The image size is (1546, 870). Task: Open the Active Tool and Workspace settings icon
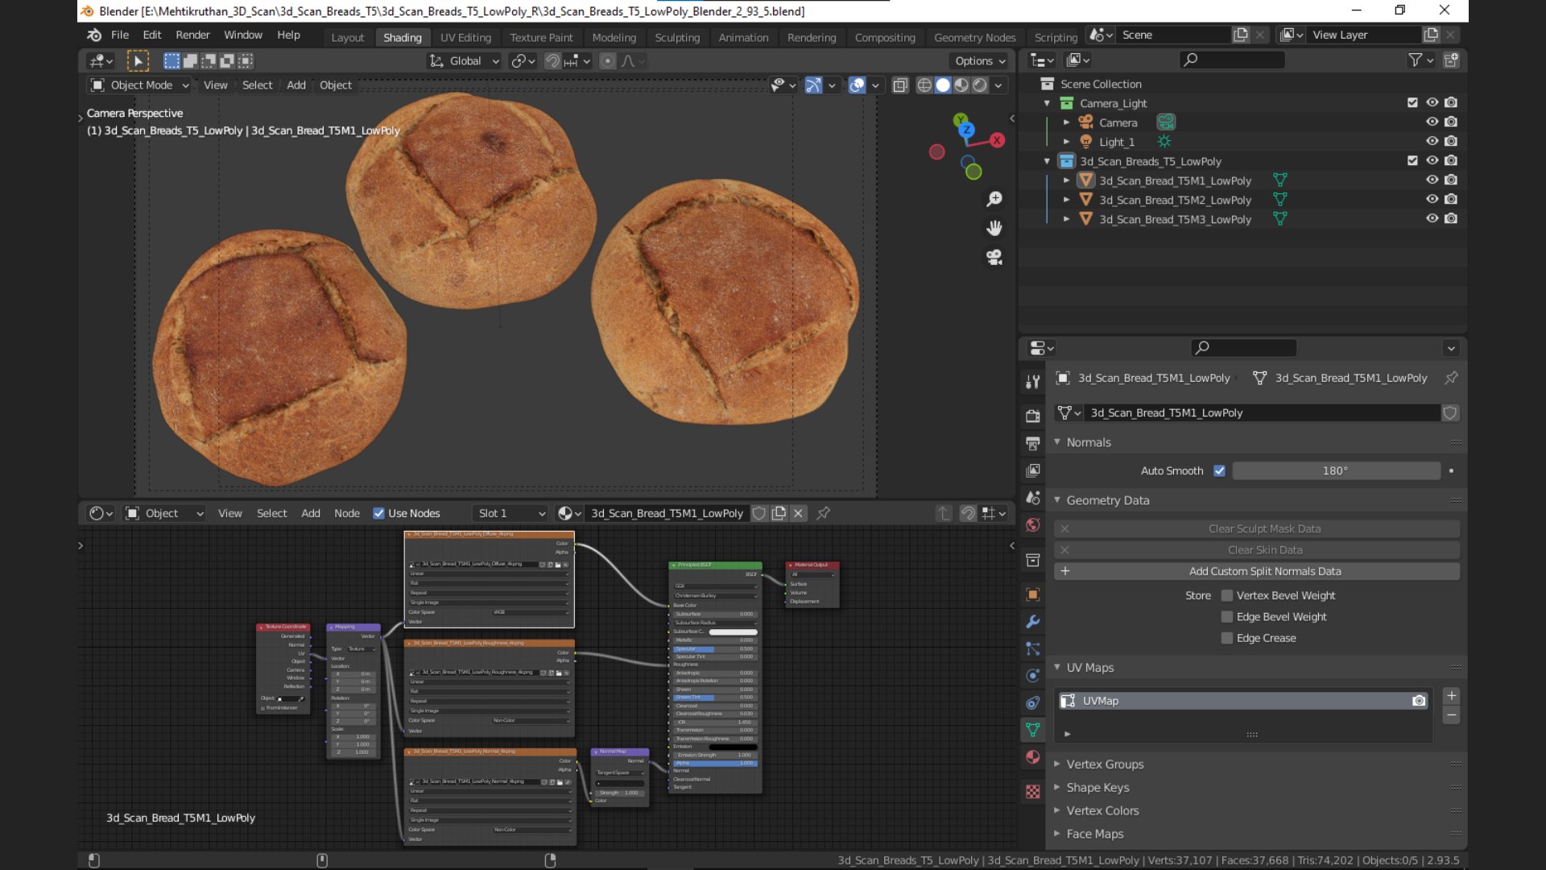(1033, 382)
